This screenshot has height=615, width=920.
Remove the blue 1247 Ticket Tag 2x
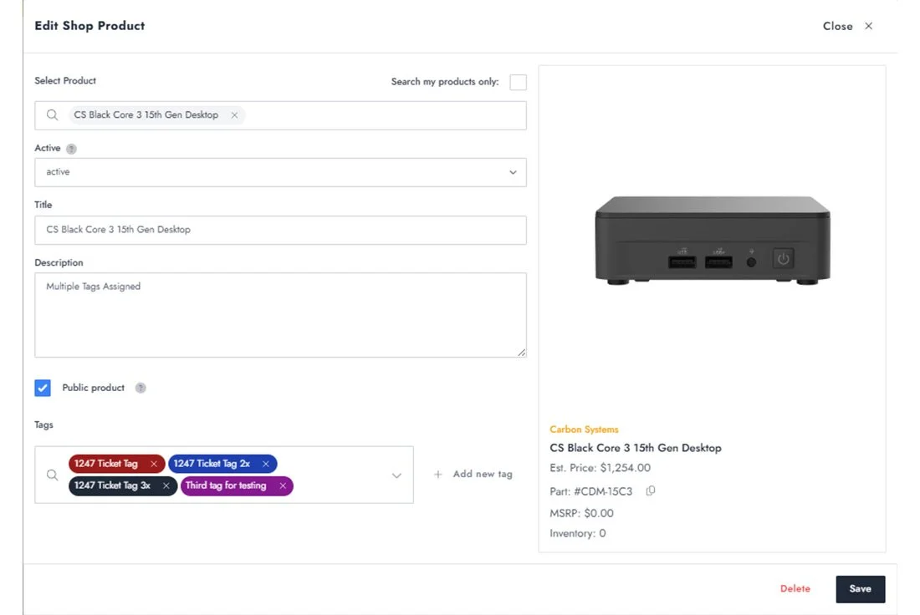point(266,464)
